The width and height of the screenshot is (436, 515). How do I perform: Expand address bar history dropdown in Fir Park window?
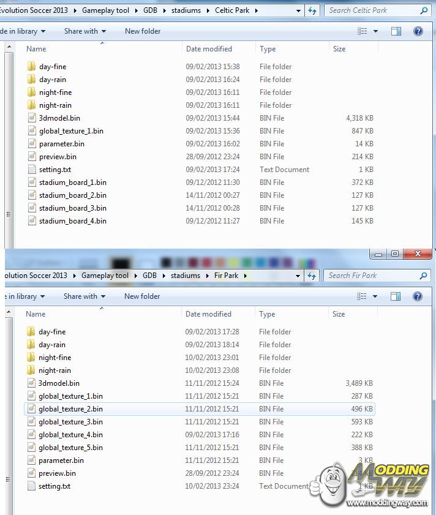point(298,276)
